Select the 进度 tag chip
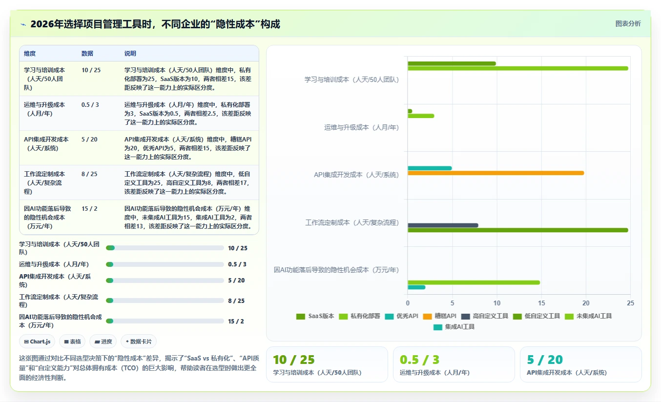This screenshot has height=402, width=661. click(103, 342)
